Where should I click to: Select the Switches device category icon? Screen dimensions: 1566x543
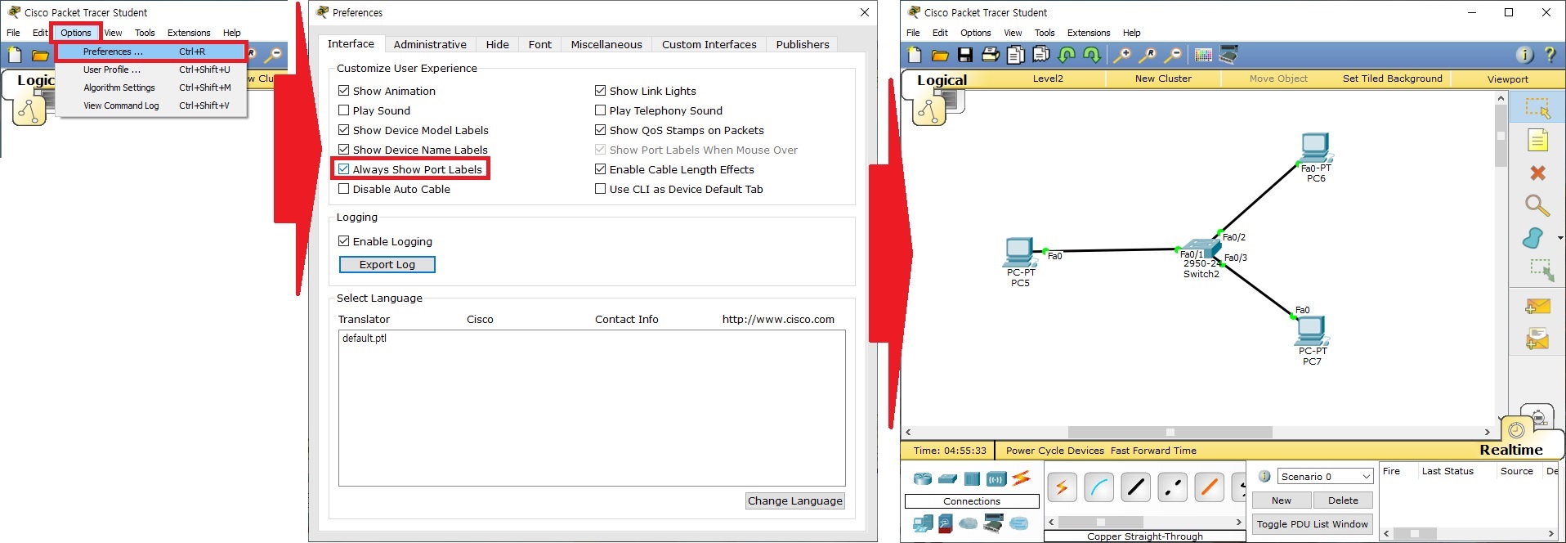pyautogui.click(x=947, y=479)
